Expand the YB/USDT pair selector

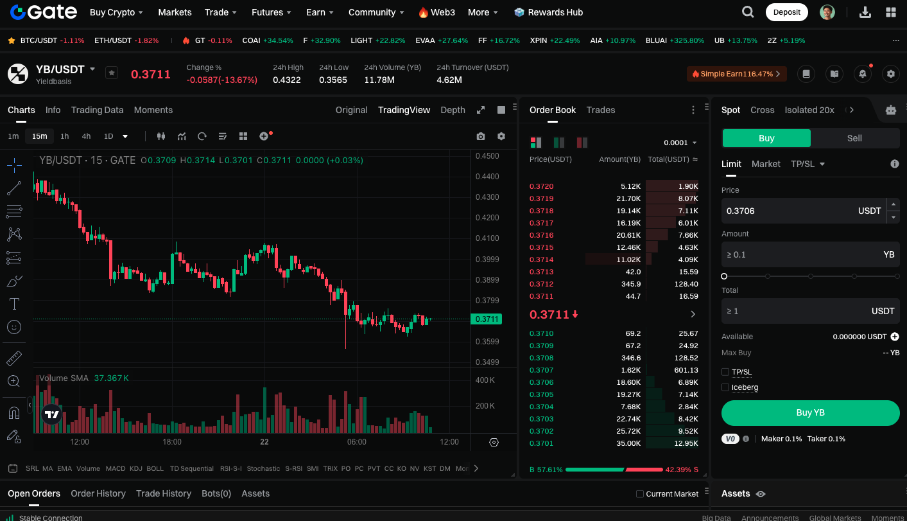tap(92, 69)
